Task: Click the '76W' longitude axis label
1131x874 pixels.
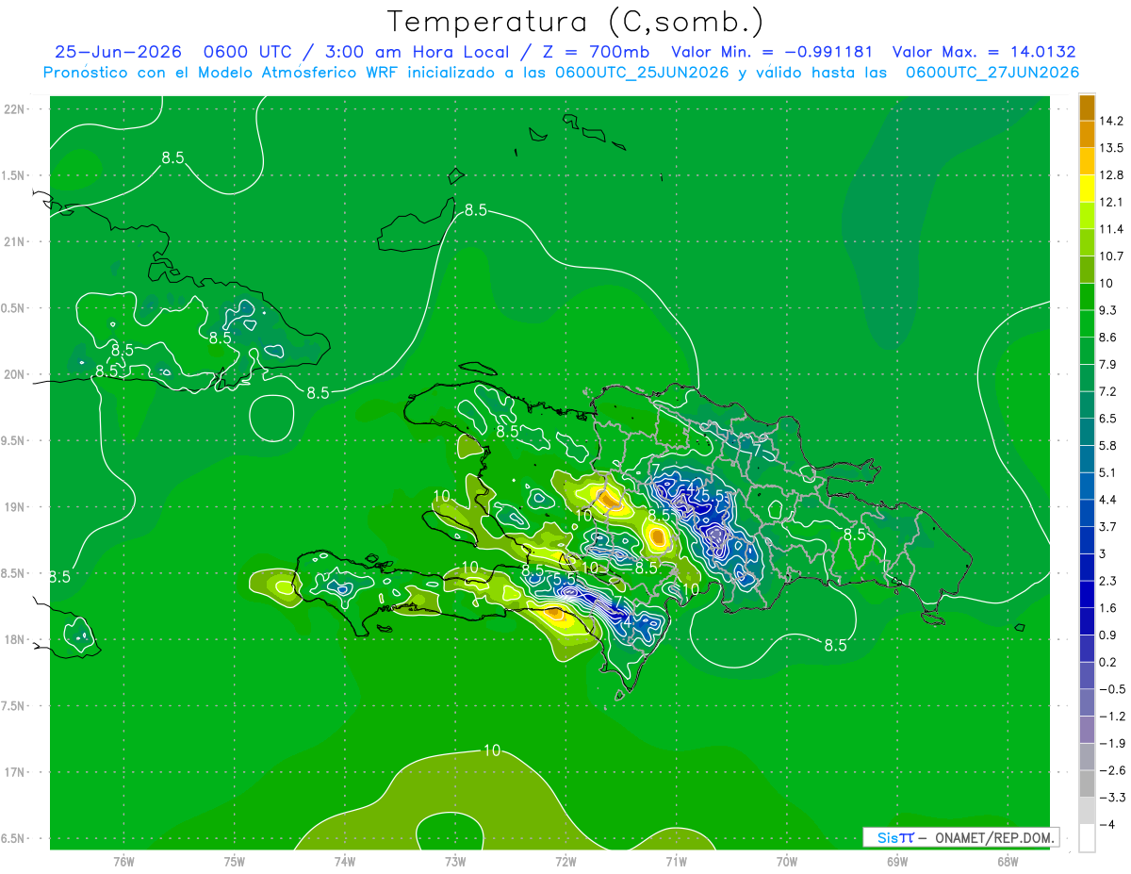Action: (123, 862)
